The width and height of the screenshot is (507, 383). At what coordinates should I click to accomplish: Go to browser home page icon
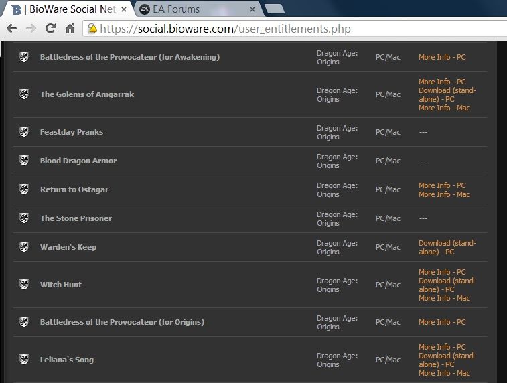point(70,29)
